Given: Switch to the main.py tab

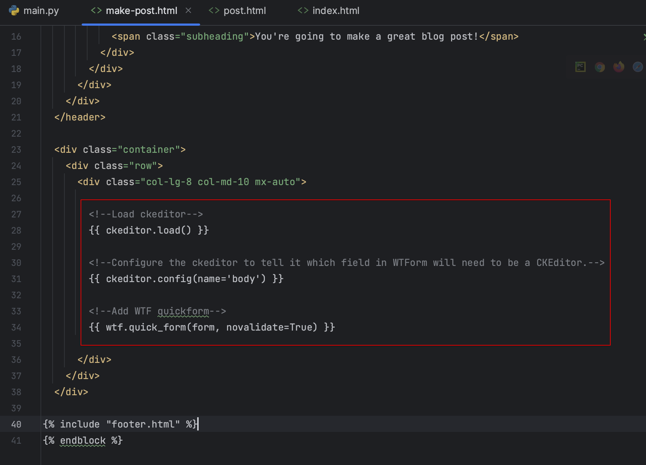Looking at the screenshot, I should [34, 11].
